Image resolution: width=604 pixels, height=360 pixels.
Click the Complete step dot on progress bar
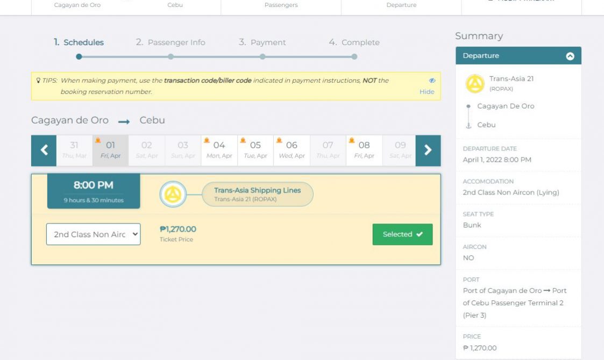click(354, 56)
